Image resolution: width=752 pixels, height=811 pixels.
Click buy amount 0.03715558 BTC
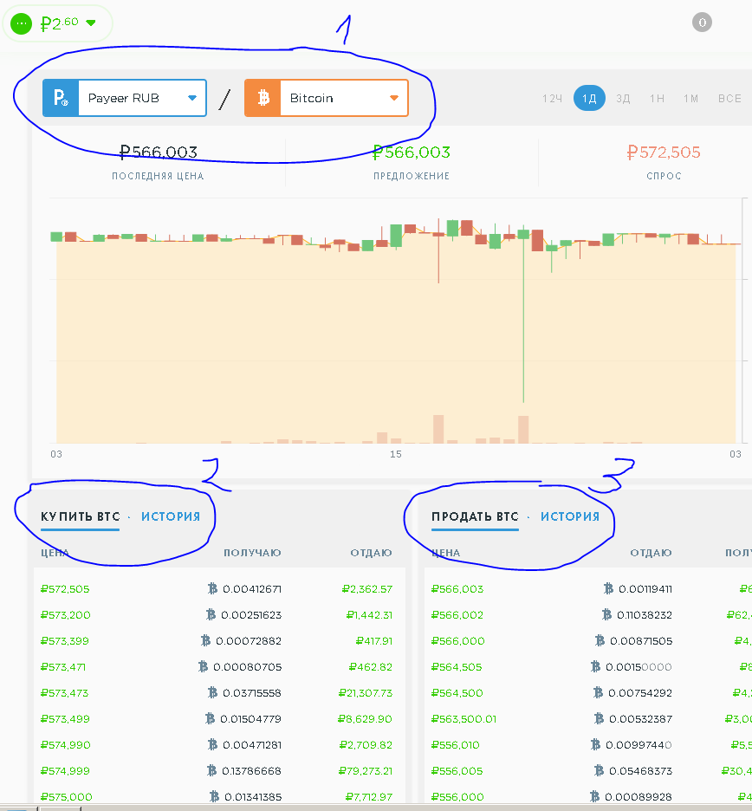252,693
